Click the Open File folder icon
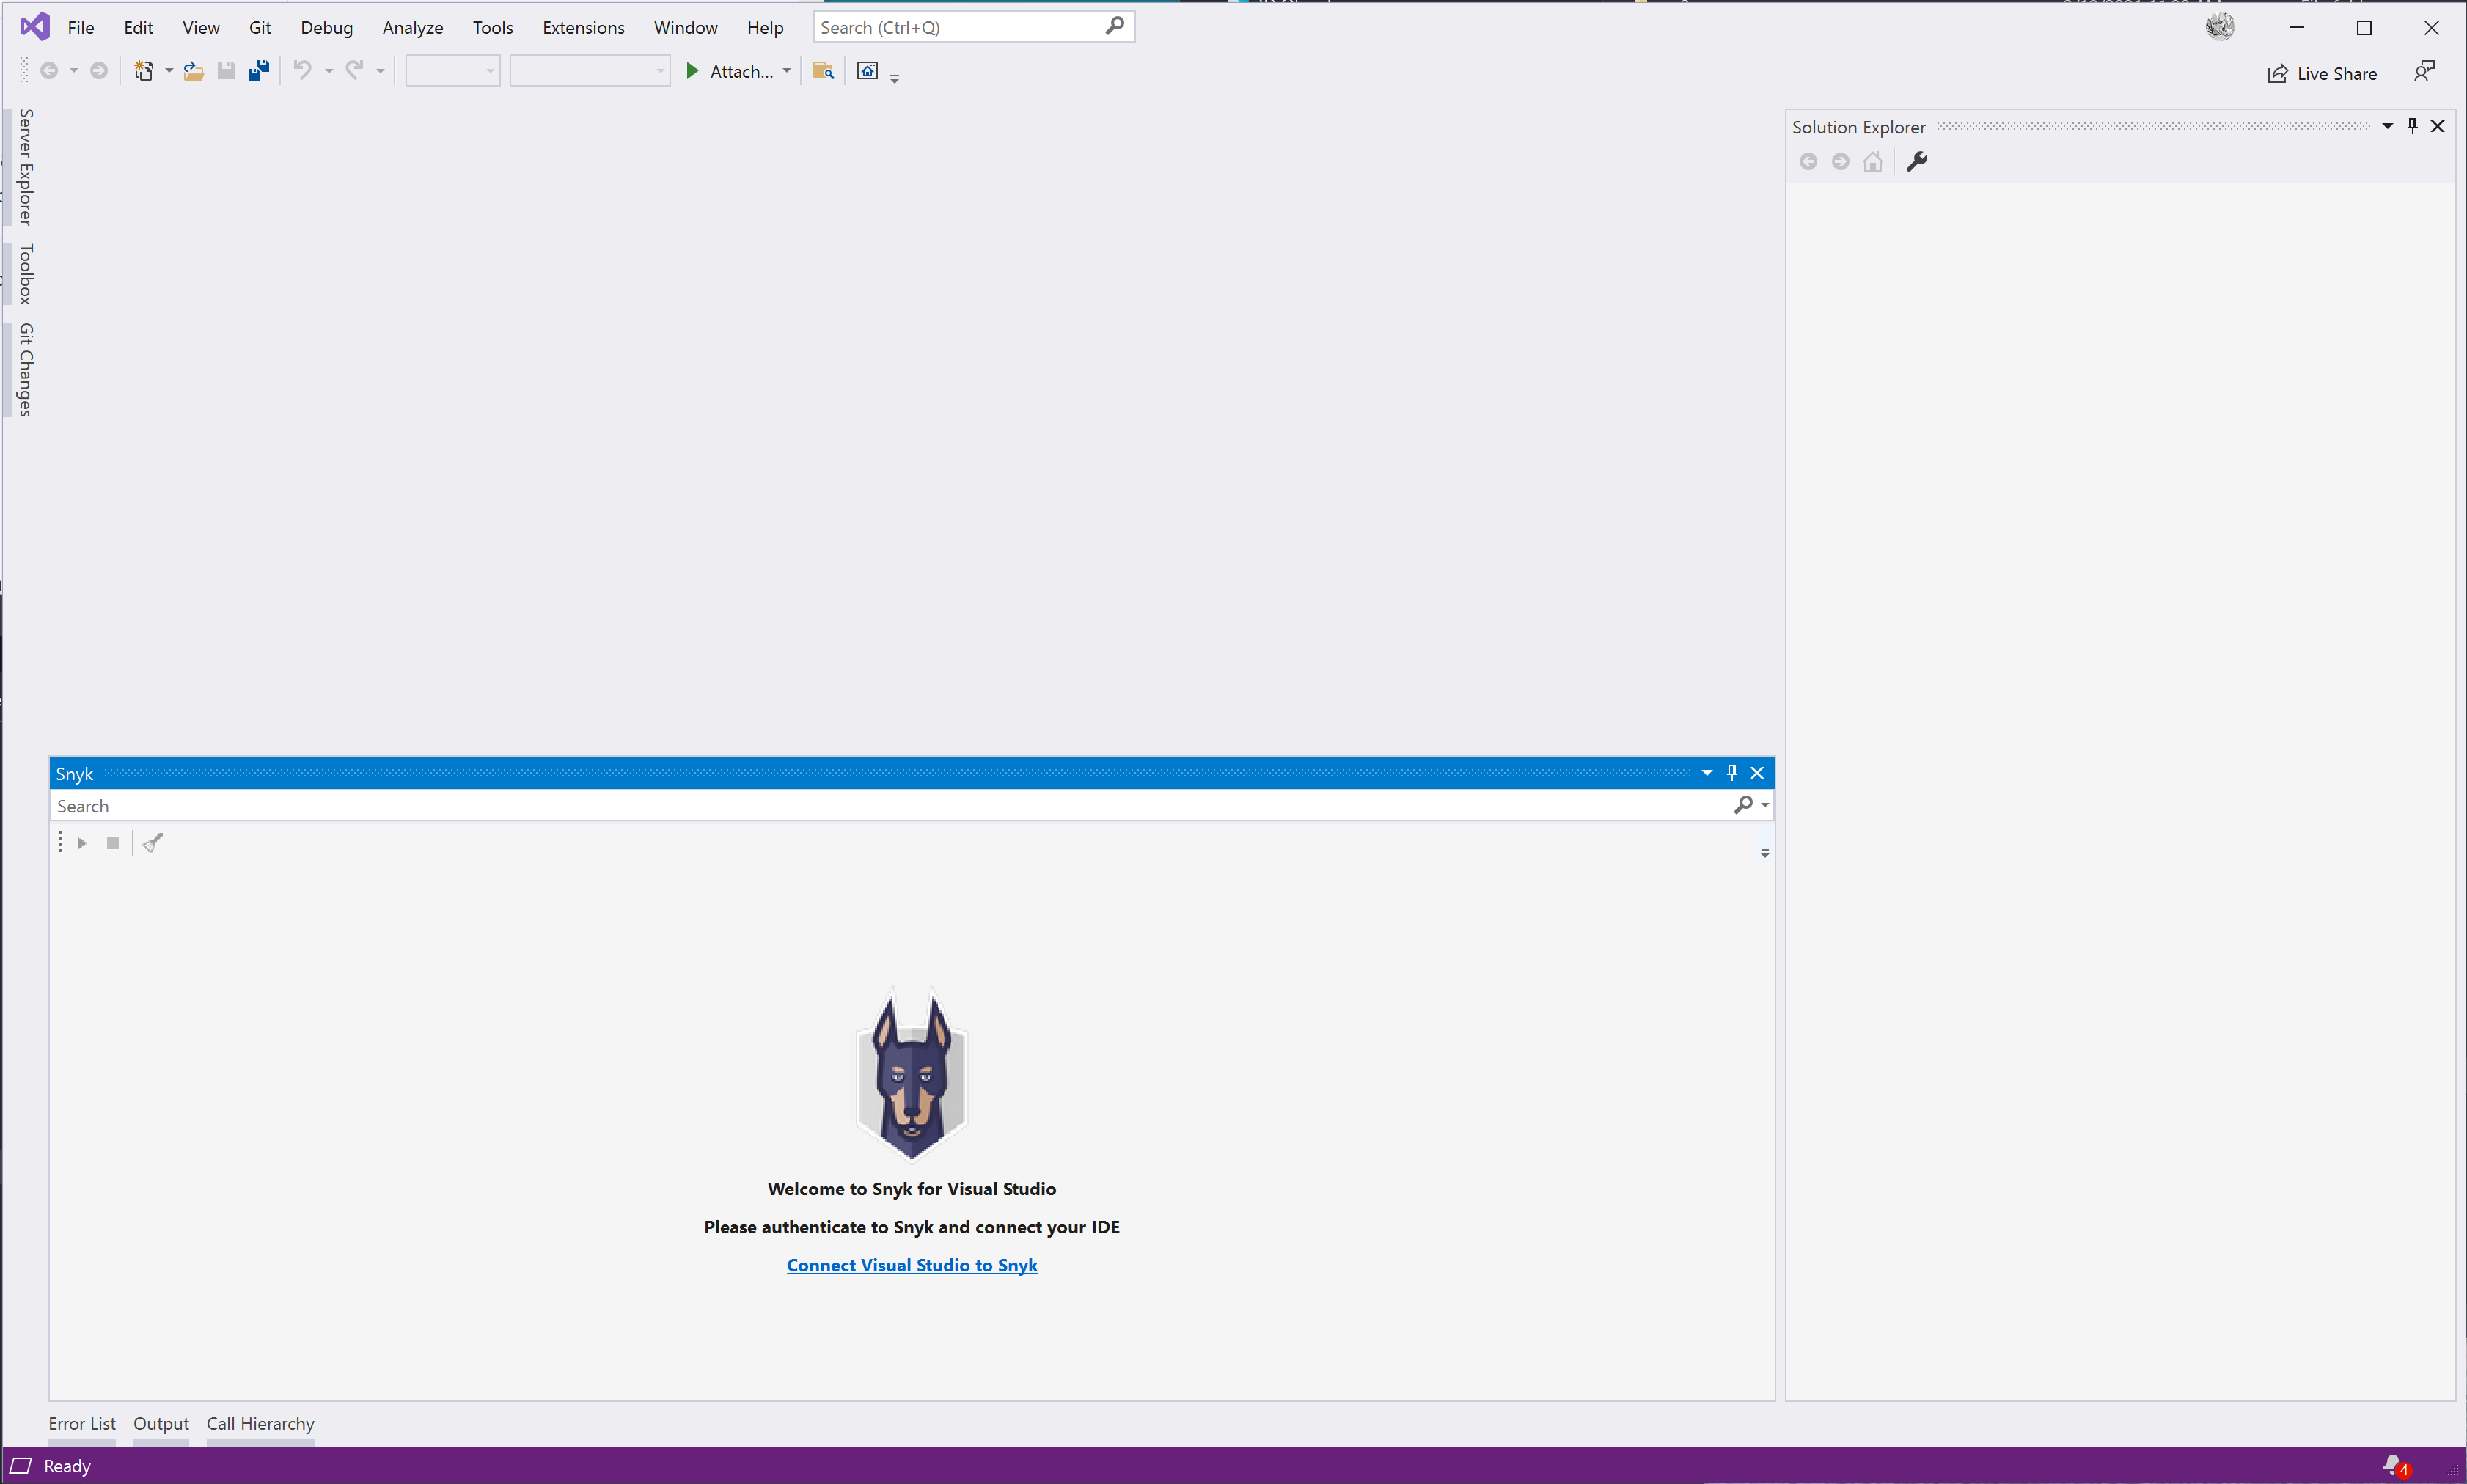 point(194,71)
